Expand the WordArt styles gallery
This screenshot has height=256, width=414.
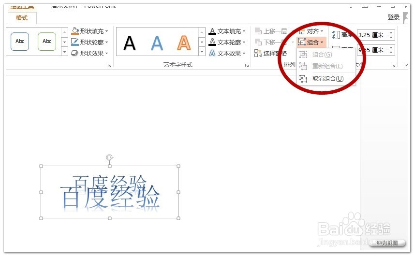tap(202, 51)
